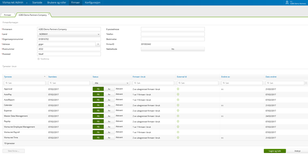Turn Calendar service Av
Viewport: 308px width, 156px height.
[109, 105]
